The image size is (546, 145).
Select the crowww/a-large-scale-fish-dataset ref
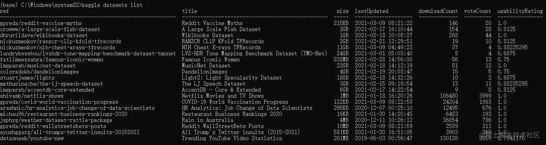point(50,29)
